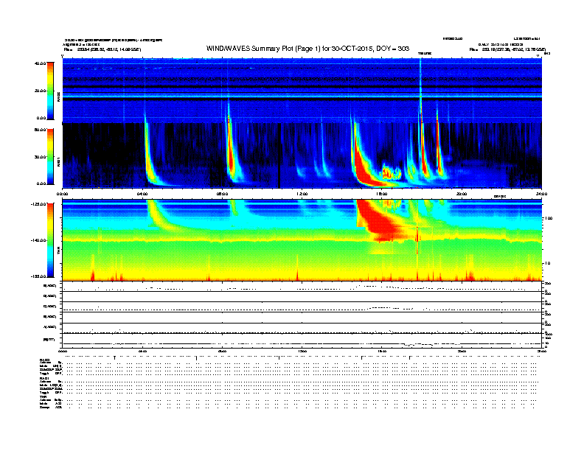This screenshot has height=451, width=584.
Task: Click the RAD1 axis label beside its panel
Action: click(x=58, y=161)
